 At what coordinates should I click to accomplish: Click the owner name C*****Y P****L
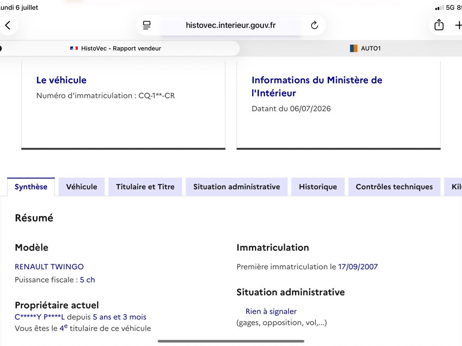tap(40, 317)
